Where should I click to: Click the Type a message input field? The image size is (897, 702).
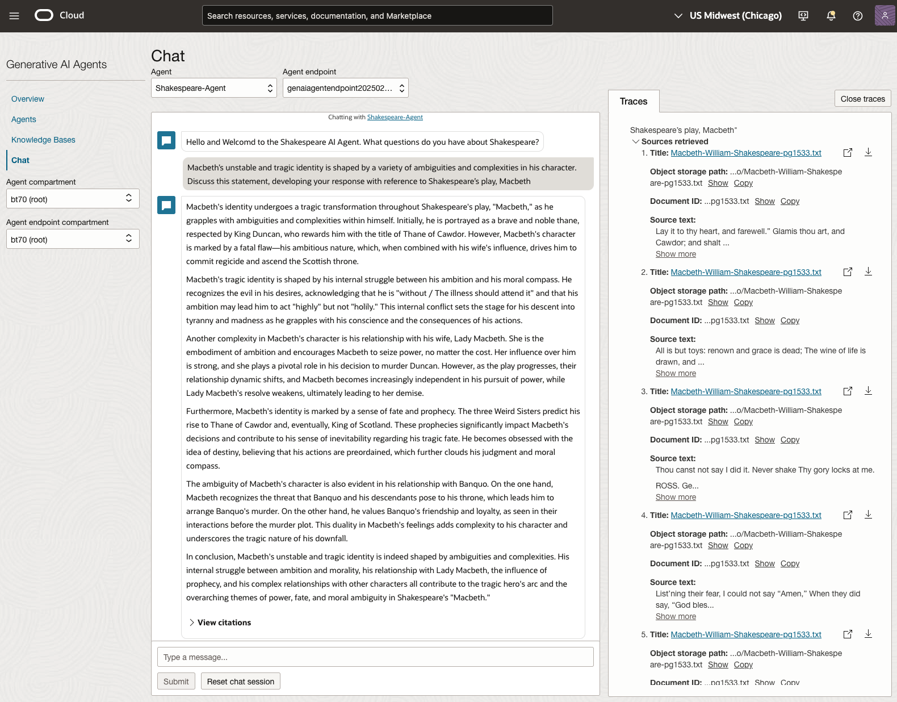tap(375, 657)
